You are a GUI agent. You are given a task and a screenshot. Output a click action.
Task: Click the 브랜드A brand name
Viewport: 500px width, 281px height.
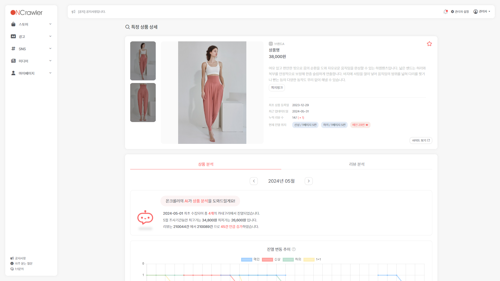click(279, 44)
